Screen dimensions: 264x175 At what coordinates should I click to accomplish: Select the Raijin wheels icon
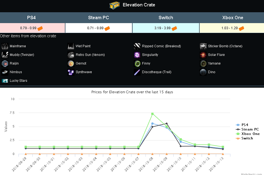tap(5, 63)
